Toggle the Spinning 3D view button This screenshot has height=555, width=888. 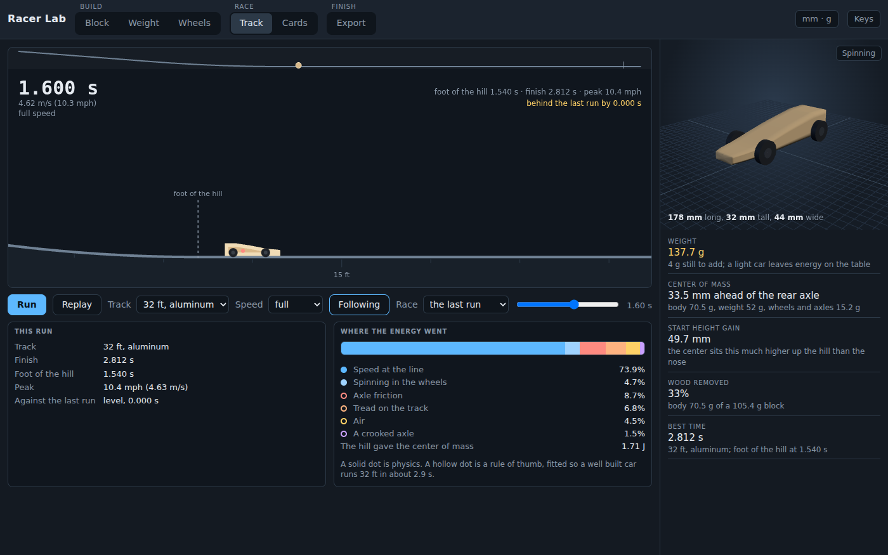click(x=858, y=53)
